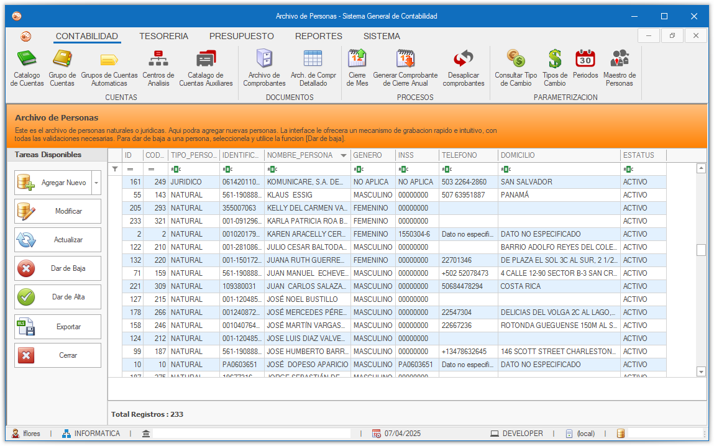This screenshot has height=446, width=714.
Task: Switch to REPORTES tab
Action: click(319, 37)
